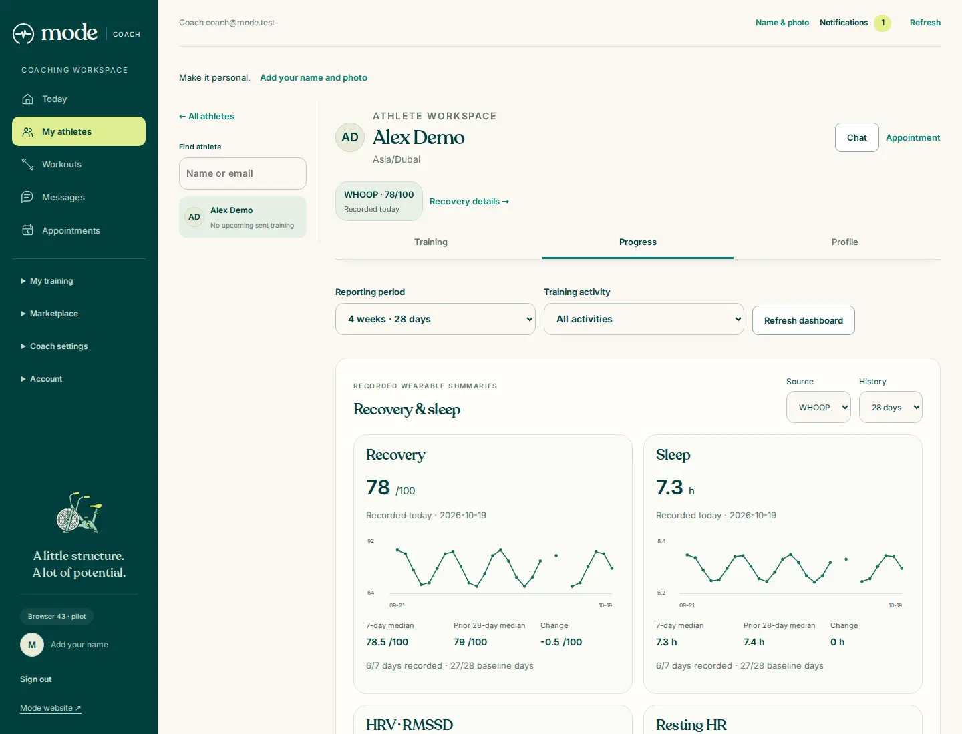The image size is (962, 734).
Task: Open the Today home icon
Action: click(x=27, y=99)
